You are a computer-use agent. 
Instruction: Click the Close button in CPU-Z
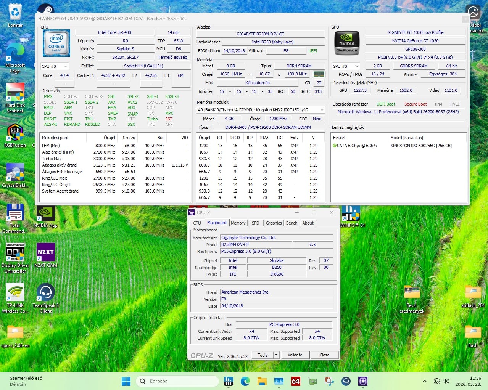coord(324,355)
